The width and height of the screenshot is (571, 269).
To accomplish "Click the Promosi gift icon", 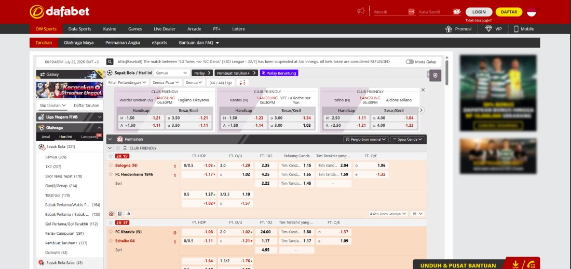I will coord(448,29).
